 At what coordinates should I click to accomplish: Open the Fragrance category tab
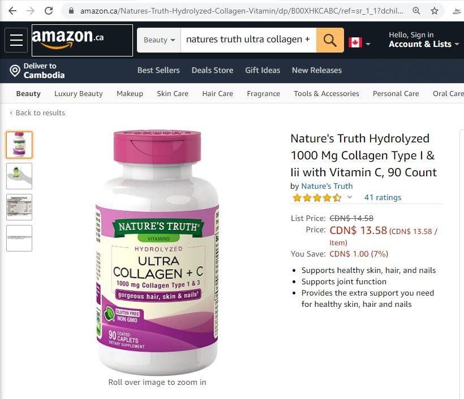263,94
